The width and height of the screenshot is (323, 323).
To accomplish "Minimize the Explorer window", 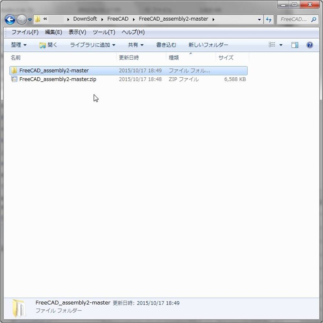I will tap(283, 5).
